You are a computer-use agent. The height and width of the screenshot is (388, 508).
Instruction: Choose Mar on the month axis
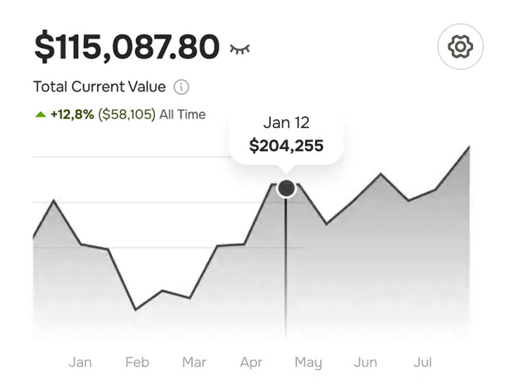tap(194, 362)
